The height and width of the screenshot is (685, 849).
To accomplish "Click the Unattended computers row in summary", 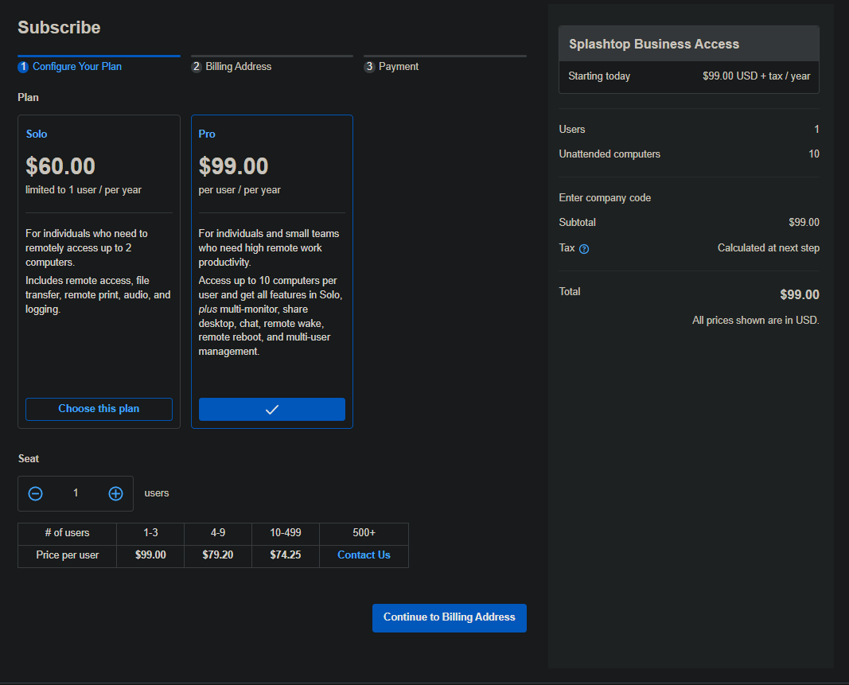I will tap(609, 154).
